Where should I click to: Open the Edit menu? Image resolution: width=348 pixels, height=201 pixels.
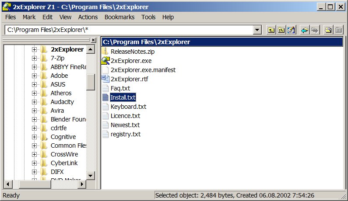tap(48, 17)
